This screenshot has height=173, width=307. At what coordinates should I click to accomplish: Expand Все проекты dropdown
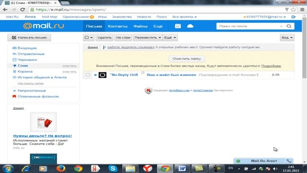point(184,17)
